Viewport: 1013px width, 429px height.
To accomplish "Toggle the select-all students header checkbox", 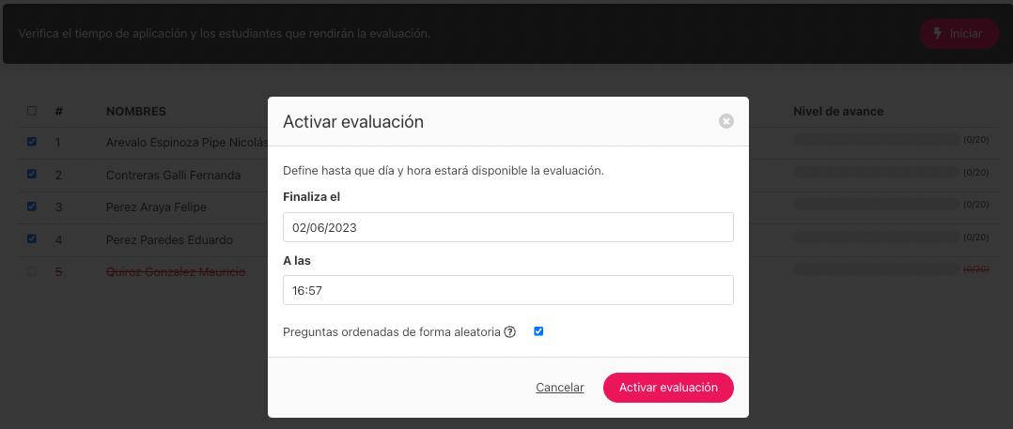I will click(x=32, y=111).
